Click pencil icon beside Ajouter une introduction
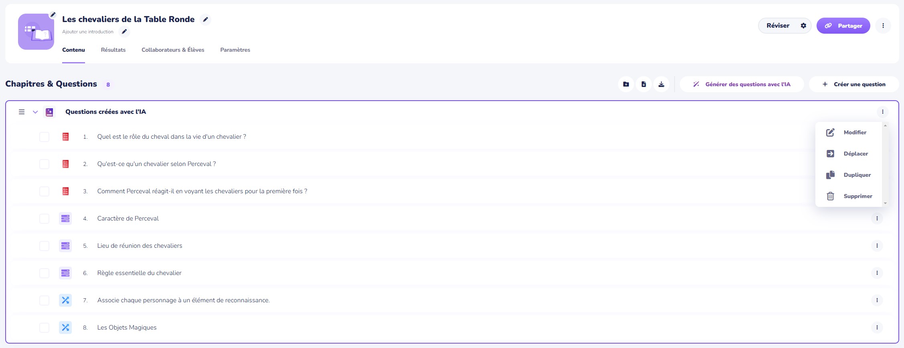The width and height of the screenshot is (904, 348). 124,32
